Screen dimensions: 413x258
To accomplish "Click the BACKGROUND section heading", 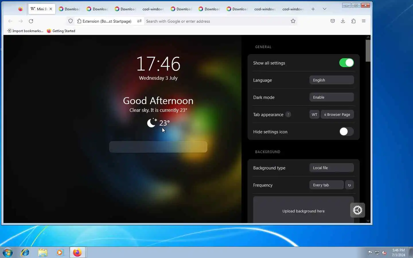I will tap(268, 152).
